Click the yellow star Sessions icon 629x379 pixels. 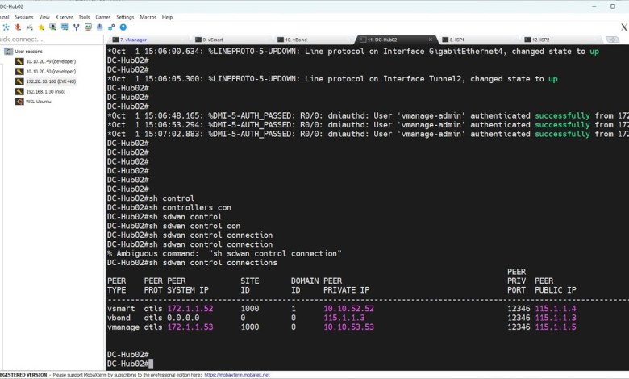[x=41, y=27]
